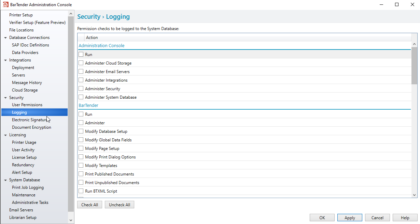Collapse the Licensing tree node
Screen dimensions: 420x224
tap(5, 135)
